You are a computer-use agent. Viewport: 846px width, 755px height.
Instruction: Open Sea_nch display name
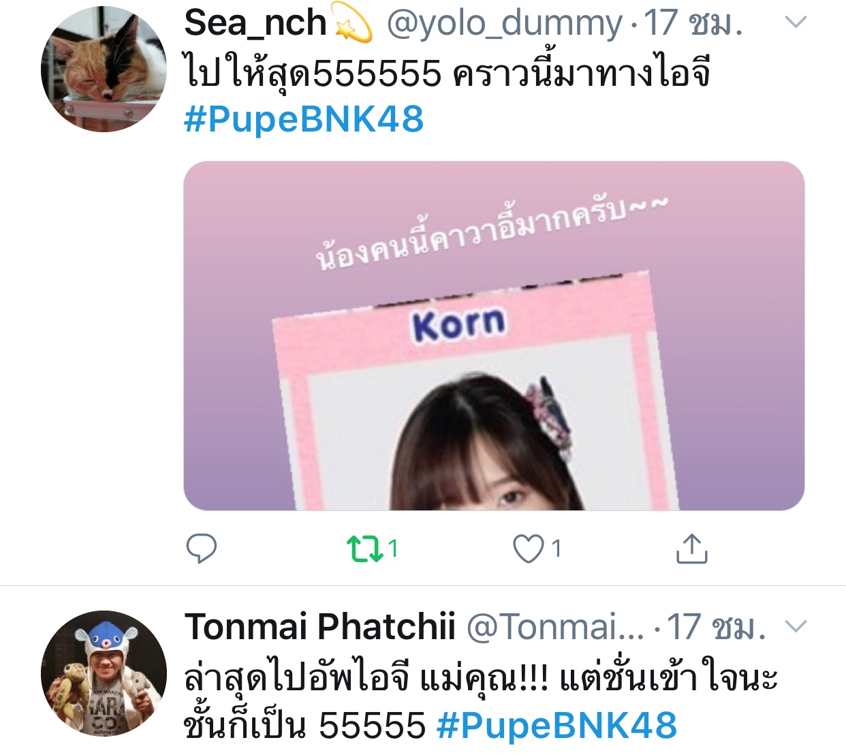255,22
